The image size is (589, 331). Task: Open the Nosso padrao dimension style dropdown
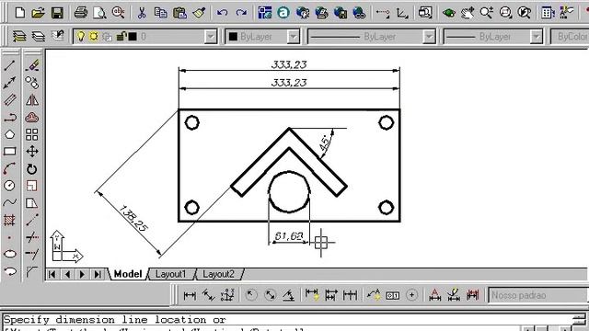coord(538,296)
